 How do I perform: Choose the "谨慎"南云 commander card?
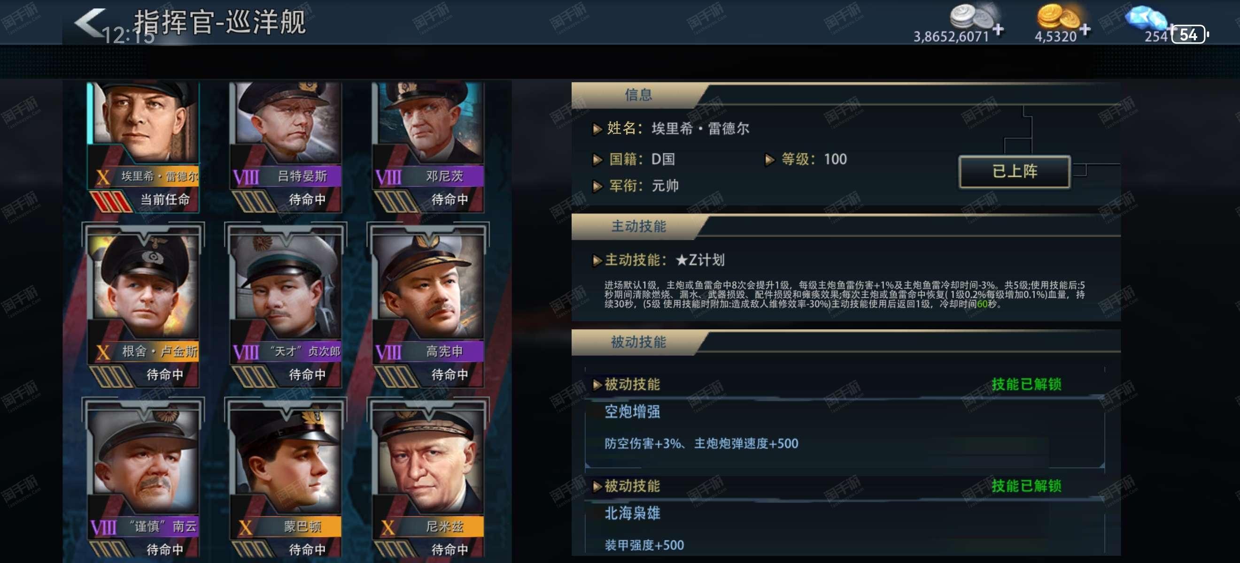[x=143, y=479]
